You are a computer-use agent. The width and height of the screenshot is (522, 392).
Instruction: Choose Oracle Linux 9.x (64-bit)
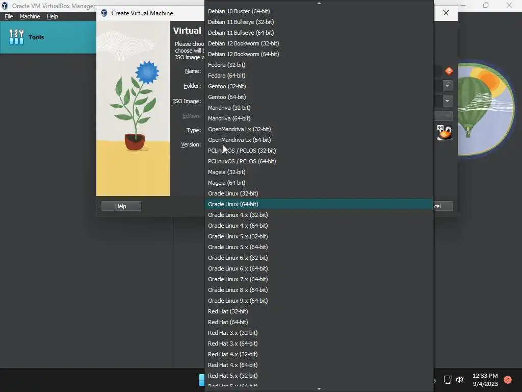pyautogui.click(x=319, y=300)
